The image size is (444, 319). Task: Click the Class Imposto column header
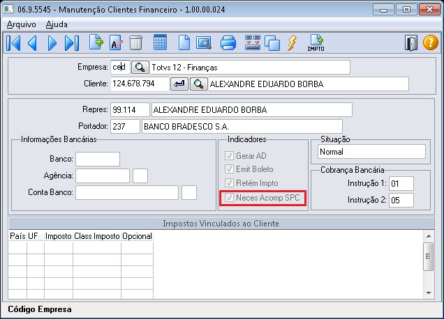tap(97, 236)
